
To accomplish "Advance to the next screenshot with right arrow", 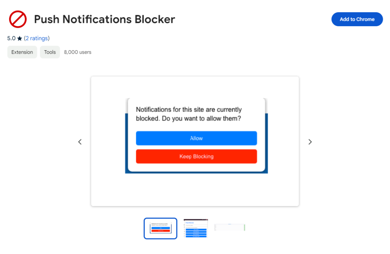I will click(x=310, y=142).
